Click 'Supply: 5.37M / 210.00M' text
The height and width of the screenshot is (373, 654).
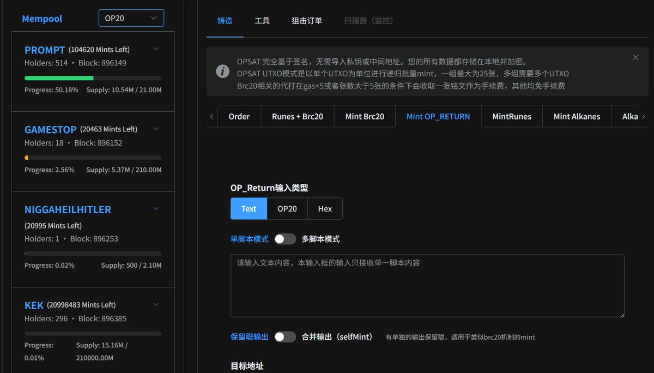click(124, 170)
